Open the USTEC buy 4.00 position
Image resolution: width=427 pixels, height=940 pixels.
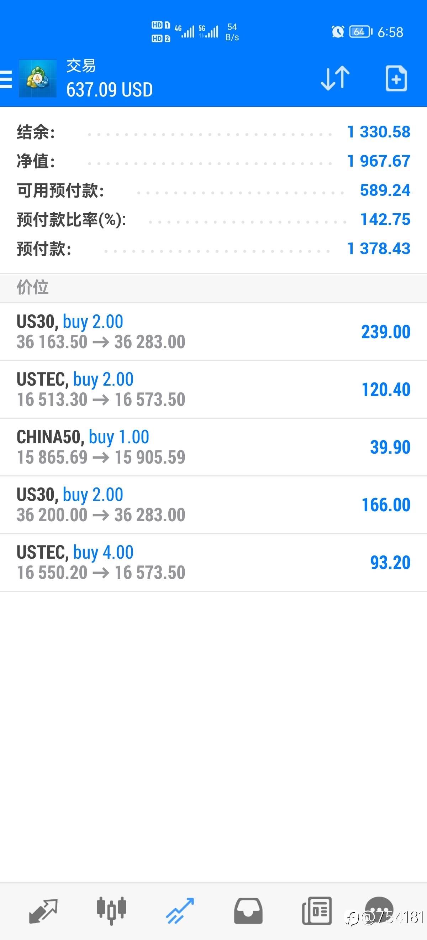coord(213,562)
